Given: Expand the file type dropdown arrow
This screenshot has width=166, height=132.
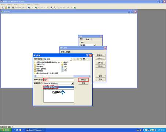Looking at the screenshot, I should coord(73,84).
